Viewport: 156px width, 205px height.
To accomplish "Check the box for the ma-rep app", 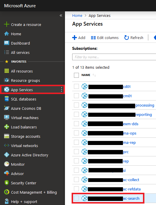I will (76, 142).
